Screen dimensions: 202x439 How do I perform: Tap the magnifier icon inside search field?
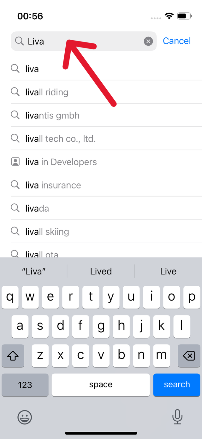click(x=19, y=41)
